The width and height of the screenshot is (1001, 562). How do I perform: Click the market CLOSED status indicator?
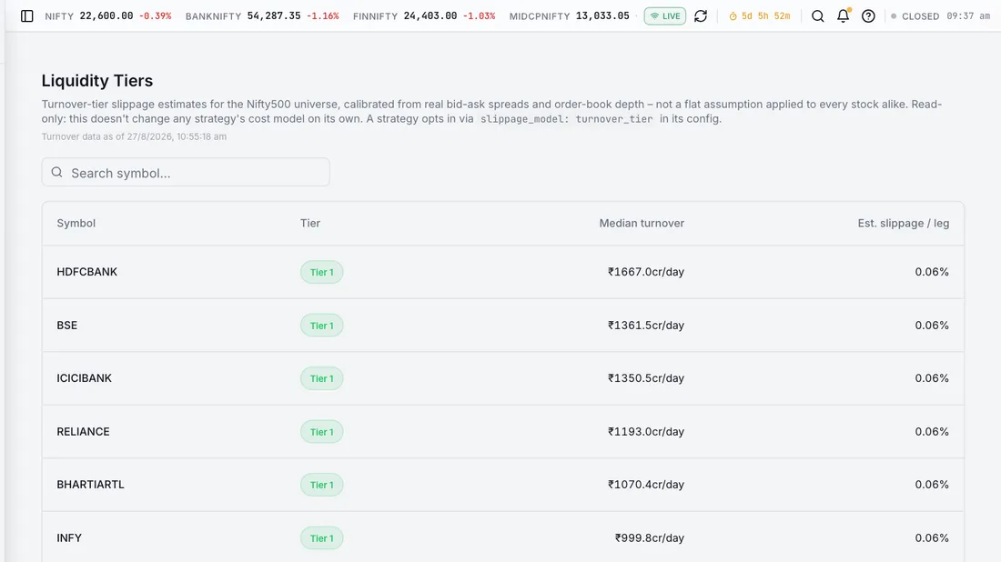[915, 16]
